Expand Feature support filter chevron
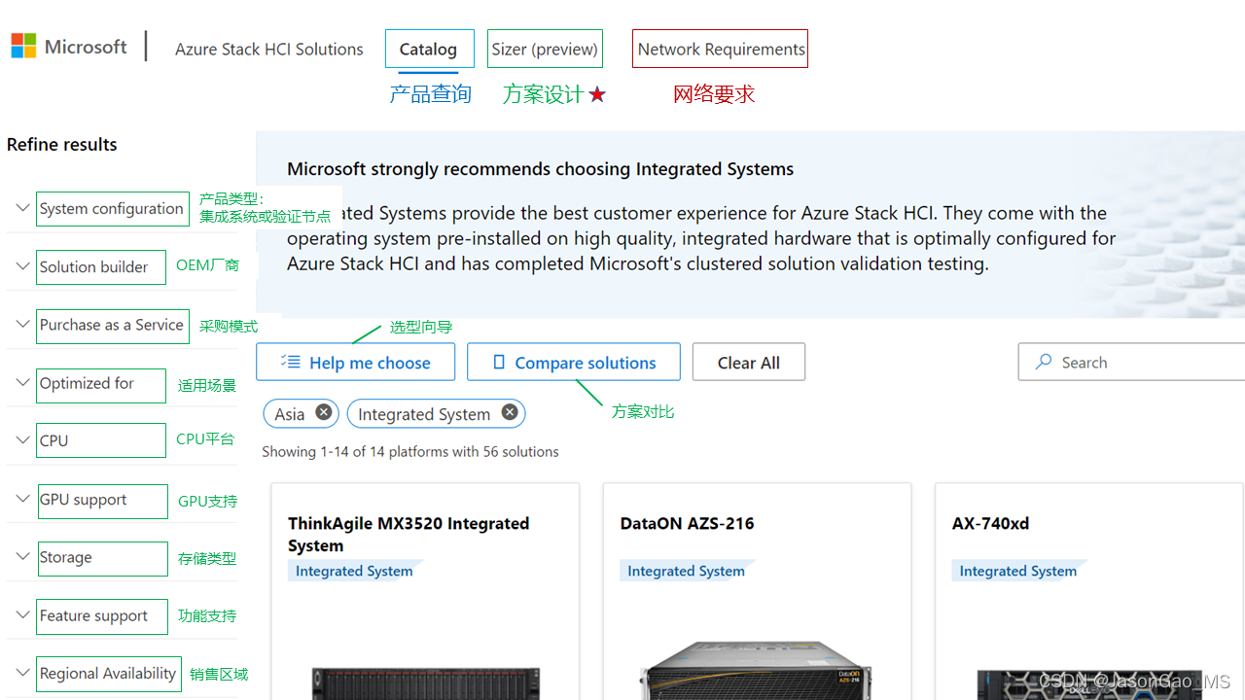 (x=22, y=614)
